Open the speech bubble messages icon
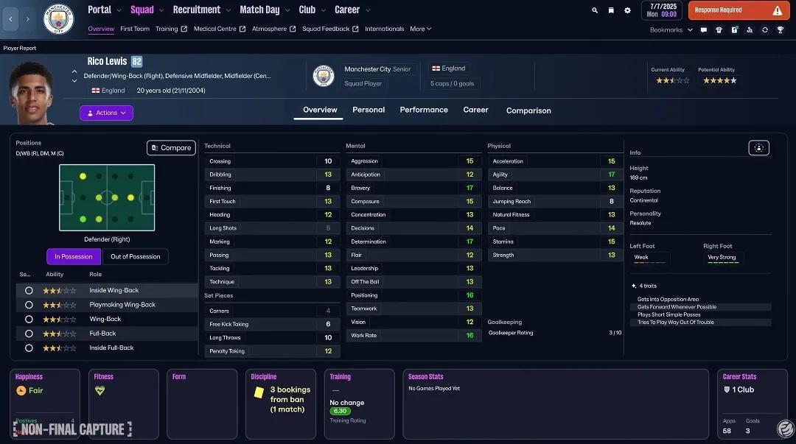Screen dimensions: 796x444 tap(703, 30)
